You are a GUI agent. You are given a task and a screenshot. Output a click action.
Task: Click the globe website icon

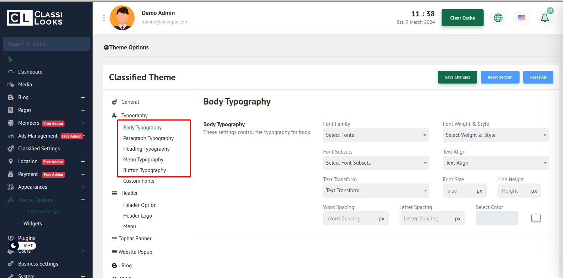(498, 18)
